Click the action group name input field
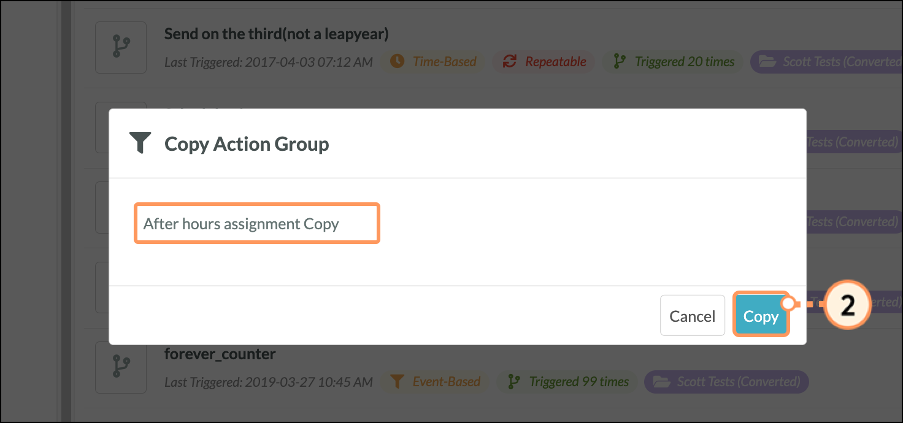Image resolution: width=903 pixels, height=423 pixels. [x=257, y=224]
